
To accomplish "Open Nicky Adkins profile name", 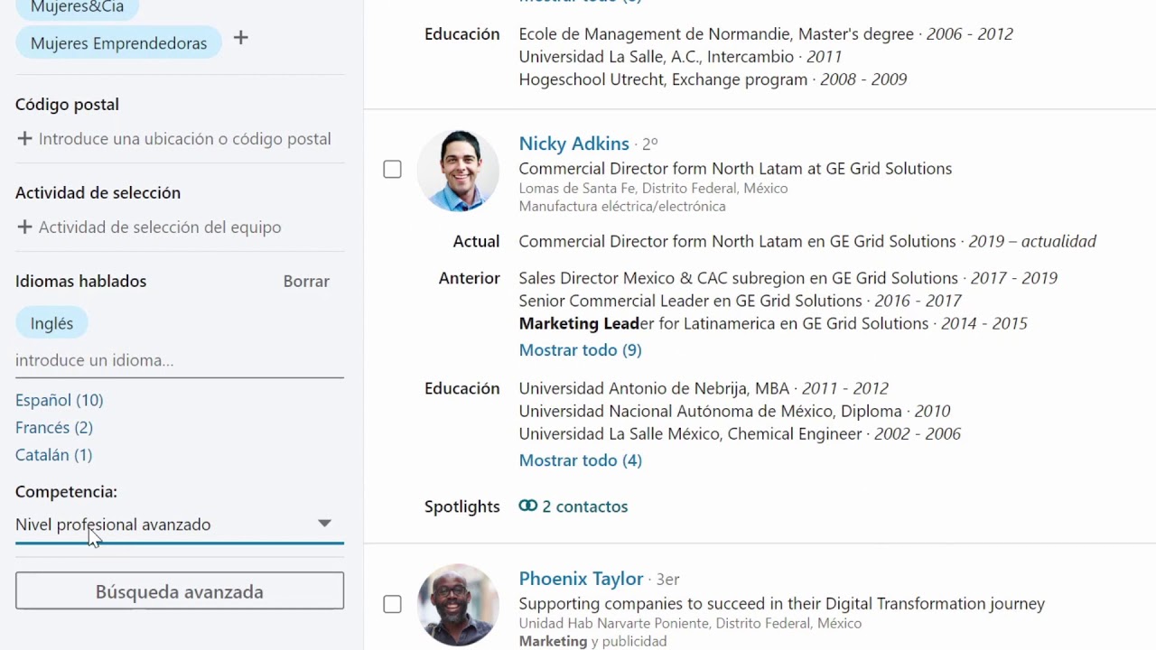I will click(573, 144).
